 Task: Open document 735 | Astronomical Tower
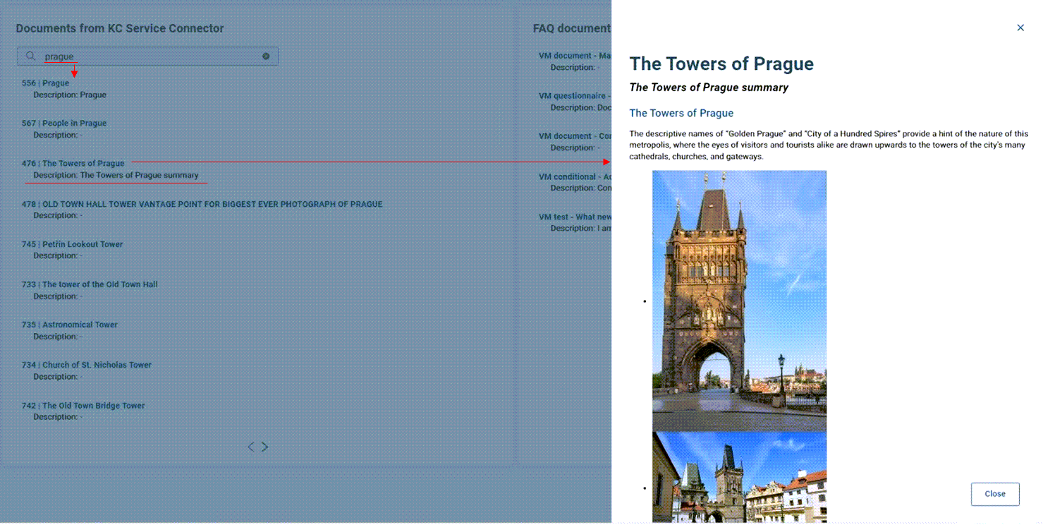click(x=70, y=325)
